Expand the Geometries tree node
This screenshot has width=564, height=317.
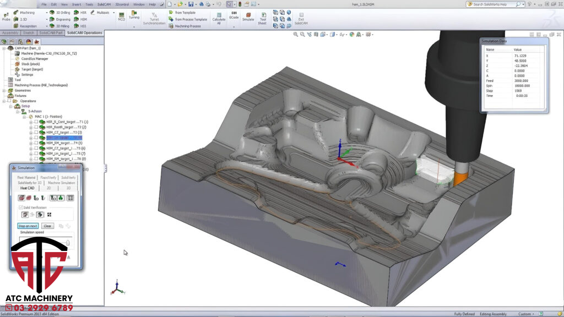tap(3, 90)
